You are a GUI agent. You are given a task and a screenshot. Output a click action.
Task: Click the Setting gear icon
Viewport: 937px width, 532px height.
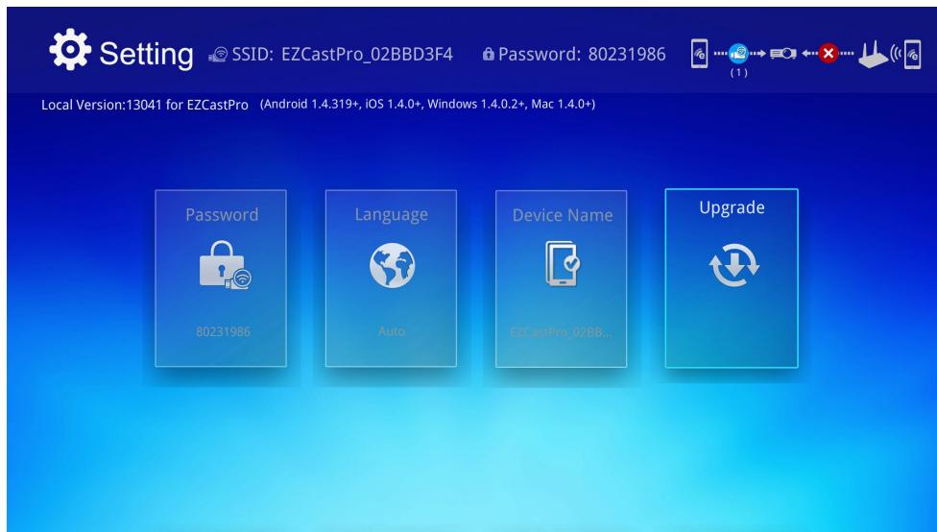[70, 49]
